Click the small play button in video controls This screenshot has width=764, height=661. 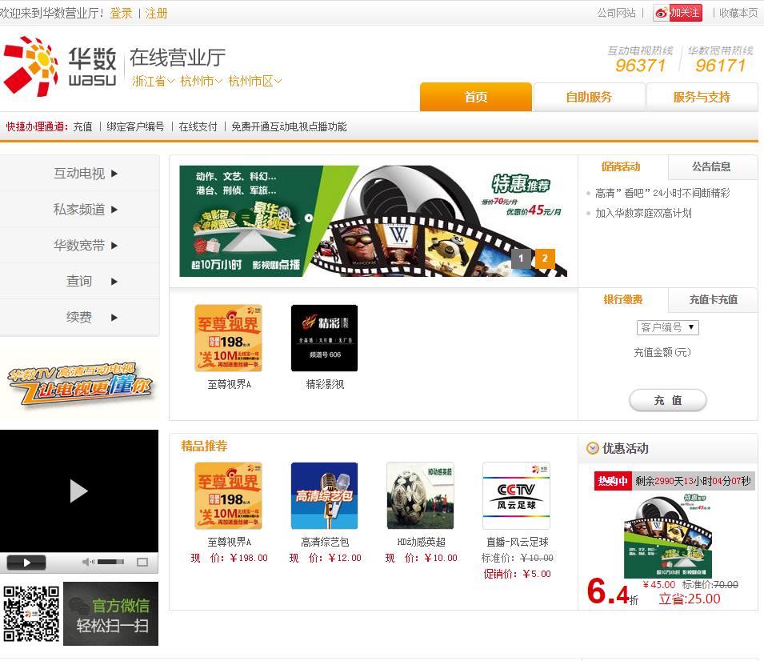click(x=26, y=563)
